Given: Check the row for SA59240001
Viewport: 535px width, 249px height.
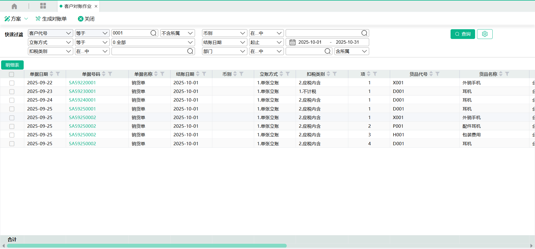Looking at the screenshot, I should pos(12,100).
